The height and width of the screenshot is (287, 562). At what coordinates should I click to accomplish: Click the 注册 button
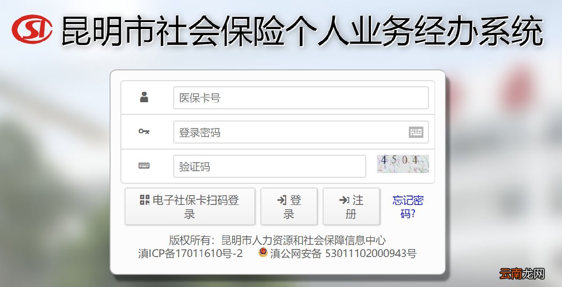tap(351, 207)
